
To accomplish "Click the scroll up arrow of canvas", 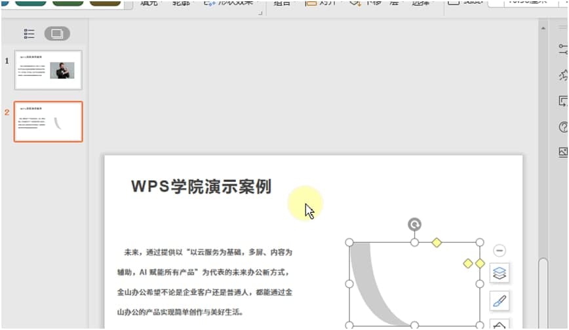I will coord(543,28).
